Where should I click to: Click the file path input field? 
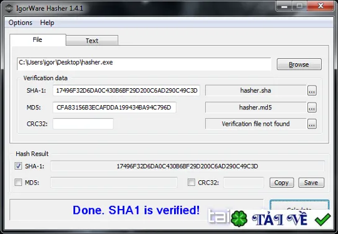pos(144,64)
